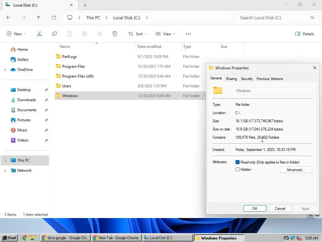Open the View dropdown menu
The image size is (322, 242).
click(165, 34)
